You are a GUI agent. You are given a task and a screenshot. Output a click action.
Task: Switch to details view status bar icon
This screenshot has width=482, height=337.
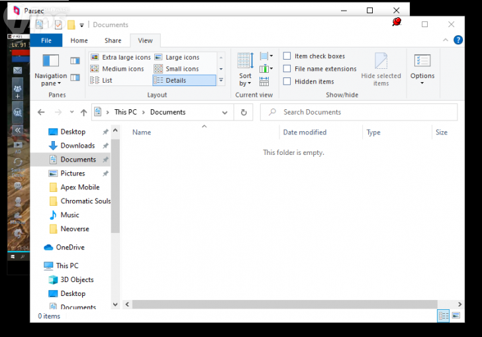(x=444, y=316)
